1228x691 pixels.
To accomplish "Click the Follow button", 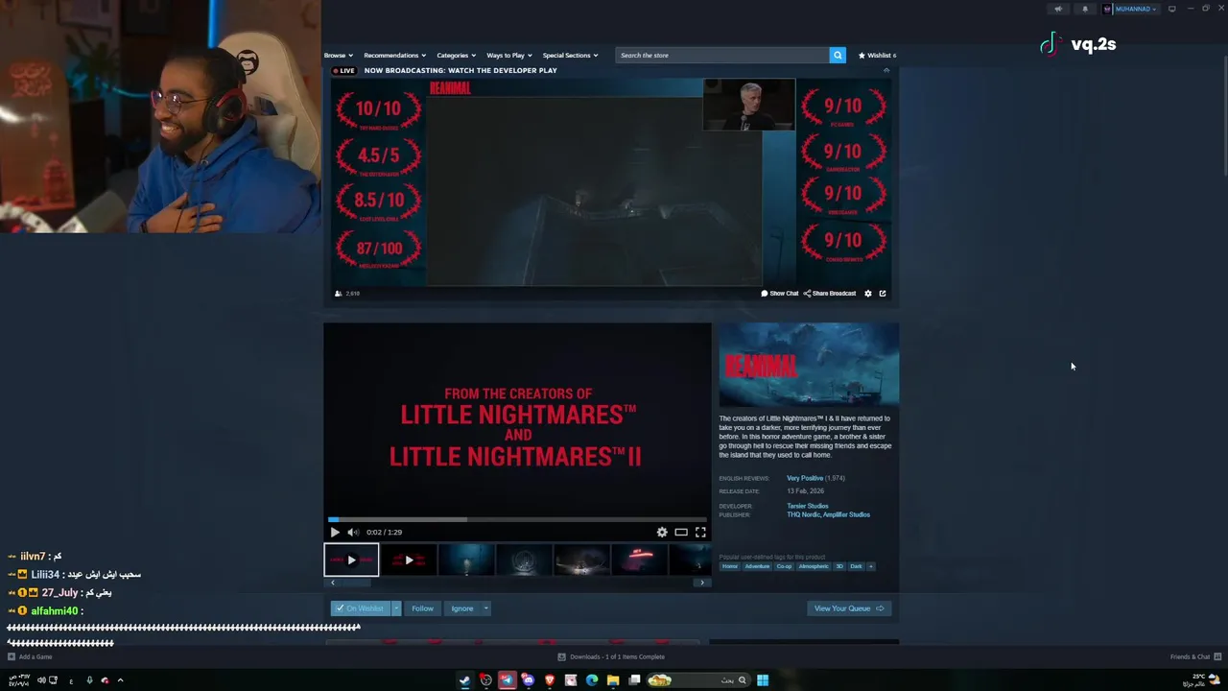I will tap(422, 608).
